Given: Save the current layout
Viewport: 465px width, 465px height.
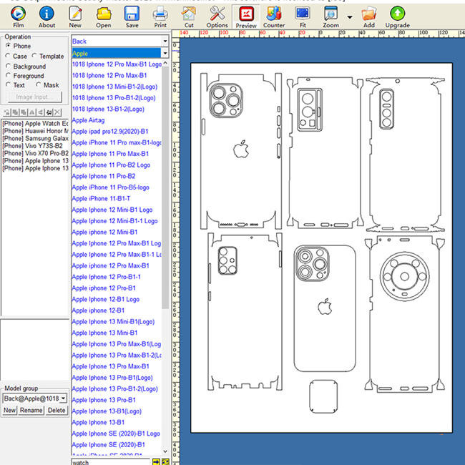Looking at the screenshot, I should pyautogui.click(x=132, y=17).
